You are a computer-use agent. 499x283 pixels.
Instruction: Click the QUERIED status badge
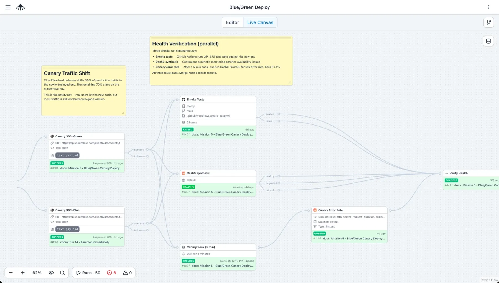tap(320, 234)
